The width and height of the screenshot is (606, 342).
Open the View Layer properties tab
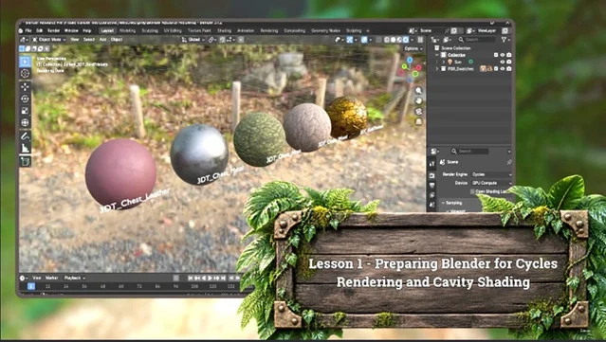click(432, 195)
